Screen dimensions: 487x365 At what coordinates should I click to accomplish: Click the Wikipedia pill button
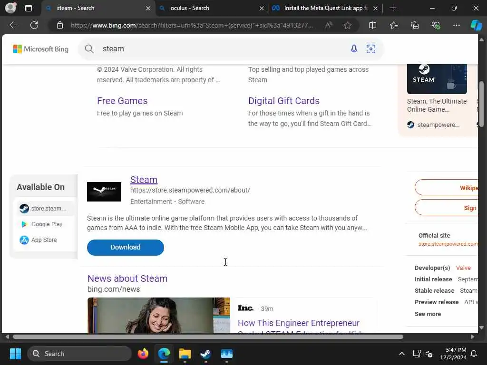pos(446,187)
